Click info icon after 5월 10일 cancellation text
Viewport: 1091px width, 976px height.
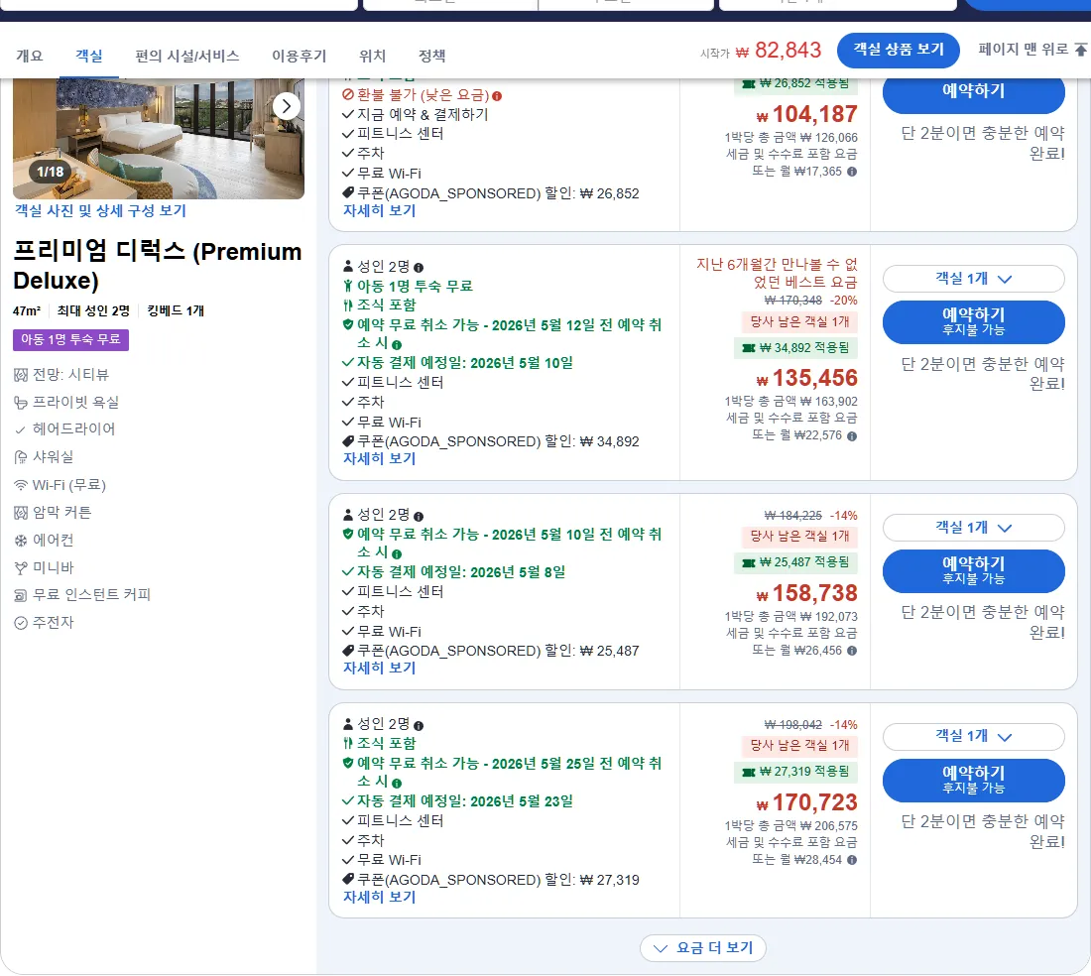click(x=397, y=554)
